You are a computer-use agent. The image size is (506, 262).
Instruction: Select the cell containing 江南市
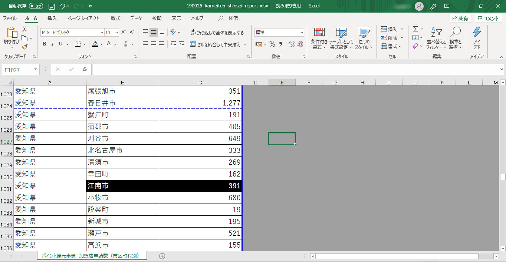(122, 186)
